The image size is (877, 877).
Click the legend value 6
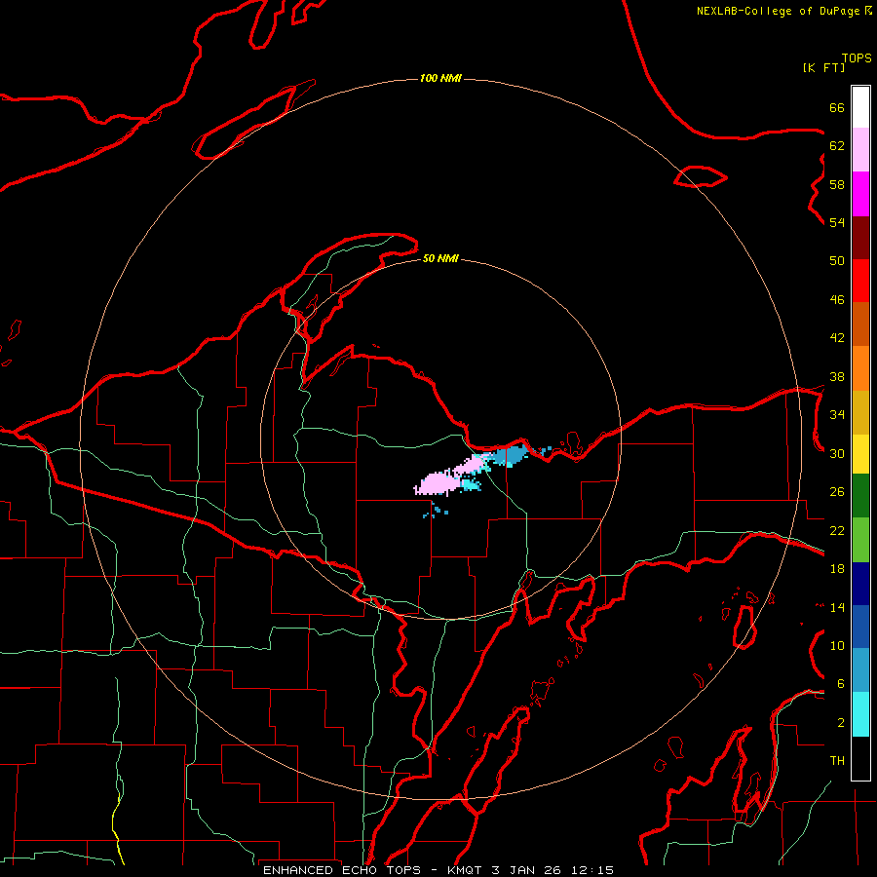[840, 684]
